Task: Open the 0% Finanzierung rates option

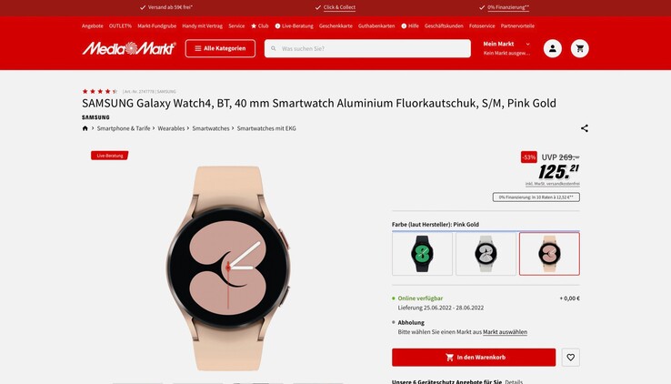Action: tap(536, 197)
